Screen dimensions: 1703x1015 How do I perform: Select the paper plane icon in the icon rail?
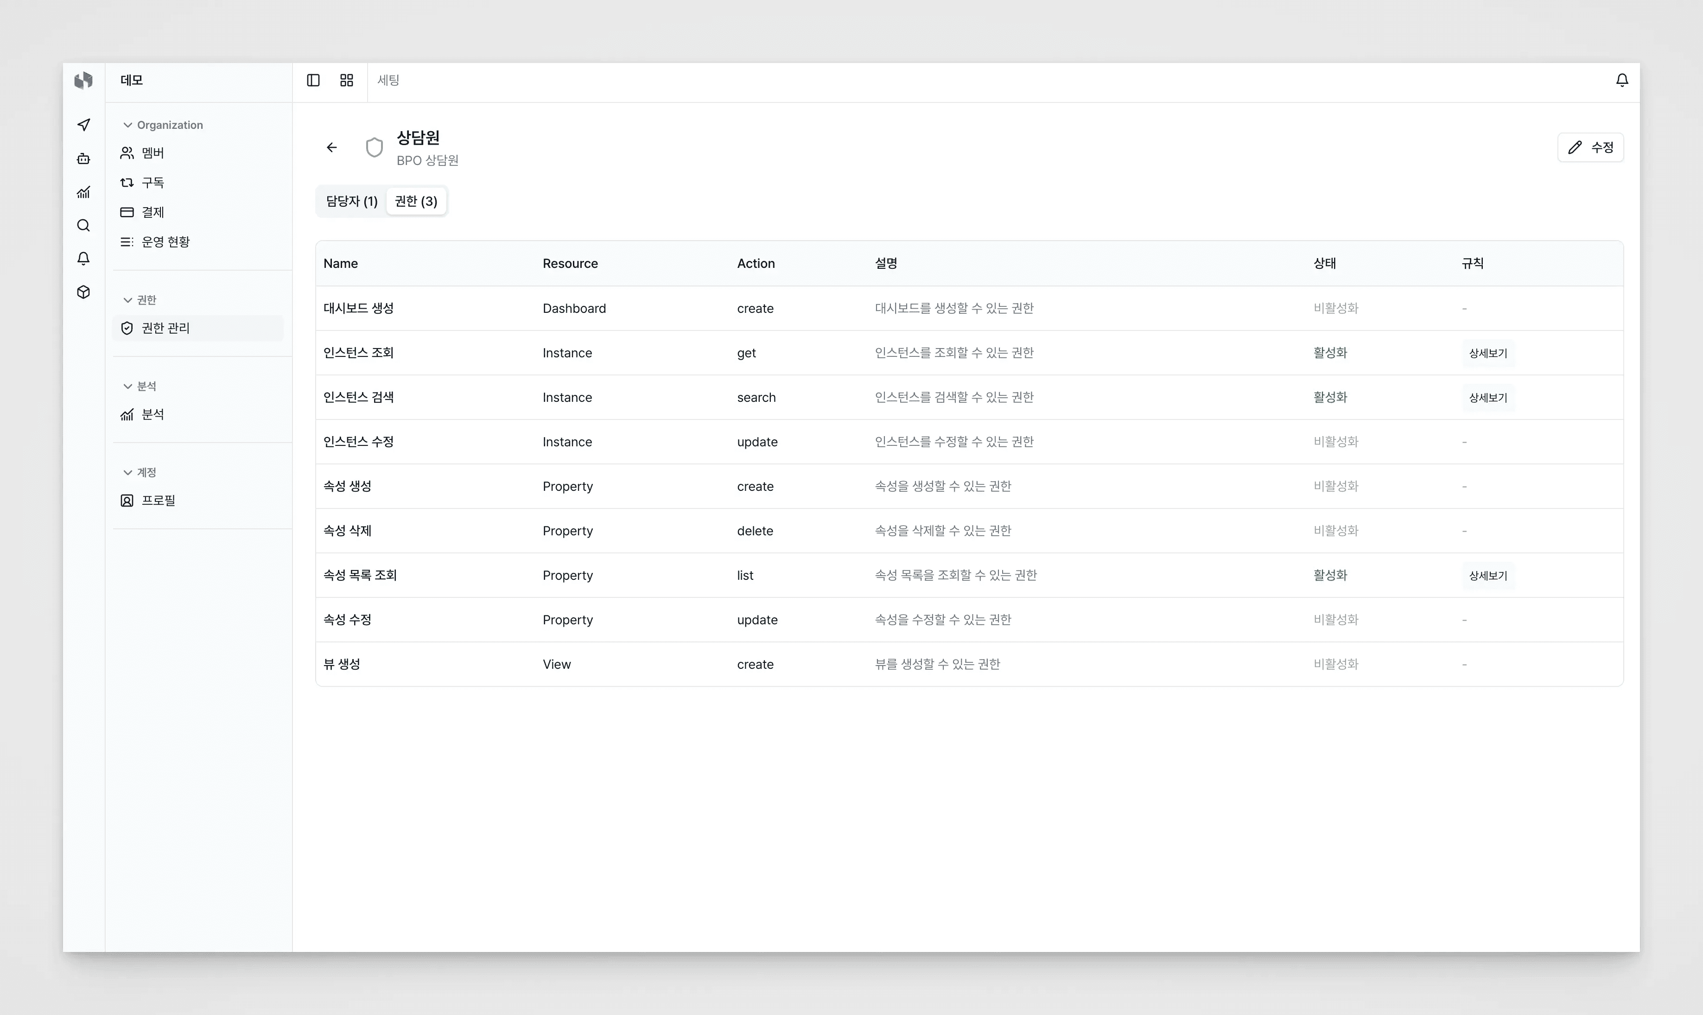83,125
